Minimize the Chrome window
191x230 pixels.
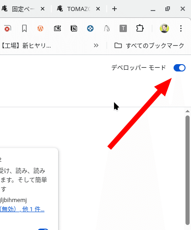(153, 10)
